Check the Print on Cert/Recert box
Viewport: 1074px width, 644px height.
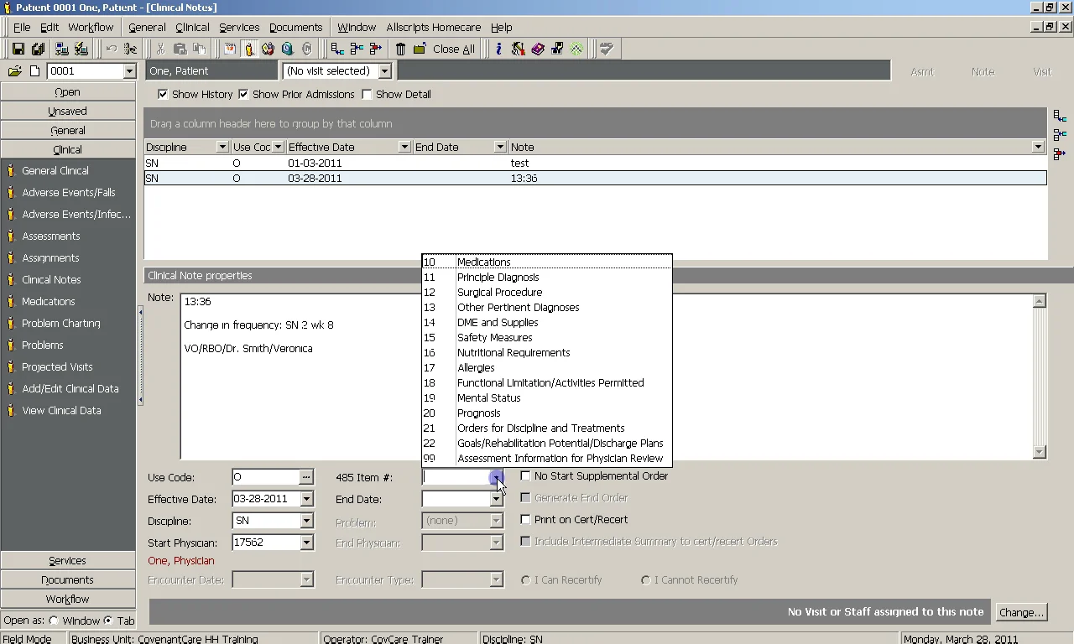tap(525, 520)
